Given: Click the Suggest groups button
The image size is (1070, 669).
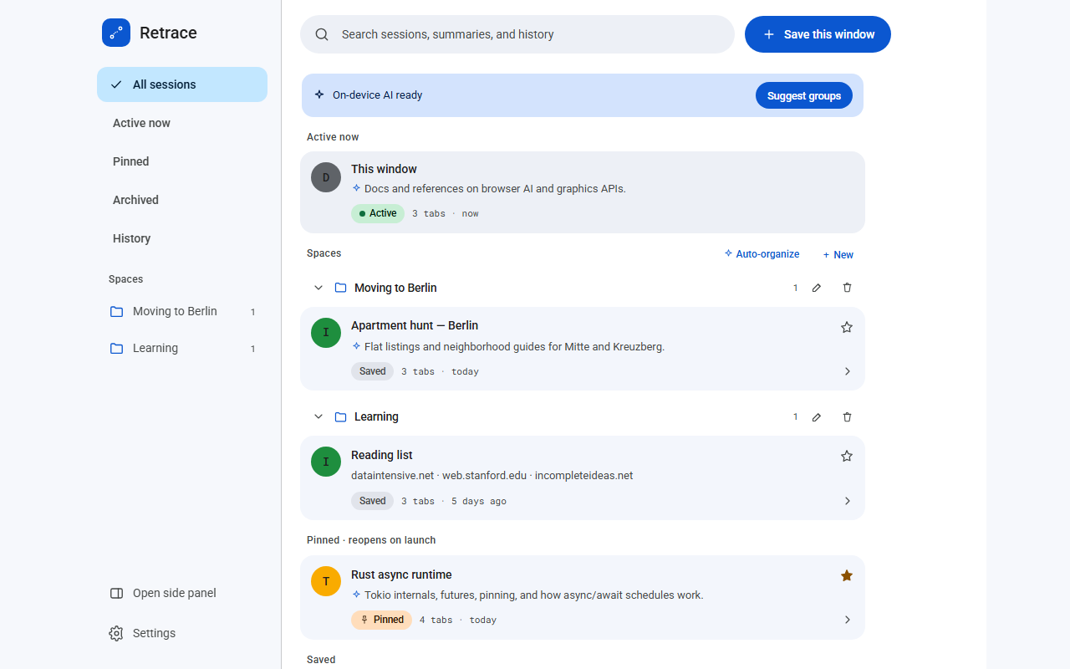Looking at the screenshot, I should click(804, 95).
